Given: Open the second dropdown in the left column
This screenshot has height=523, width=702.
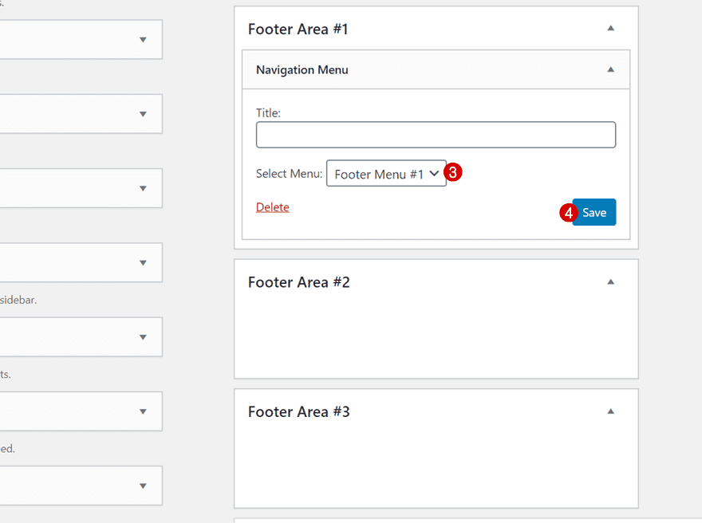Looking at the screenshot, I should (80, 113).
